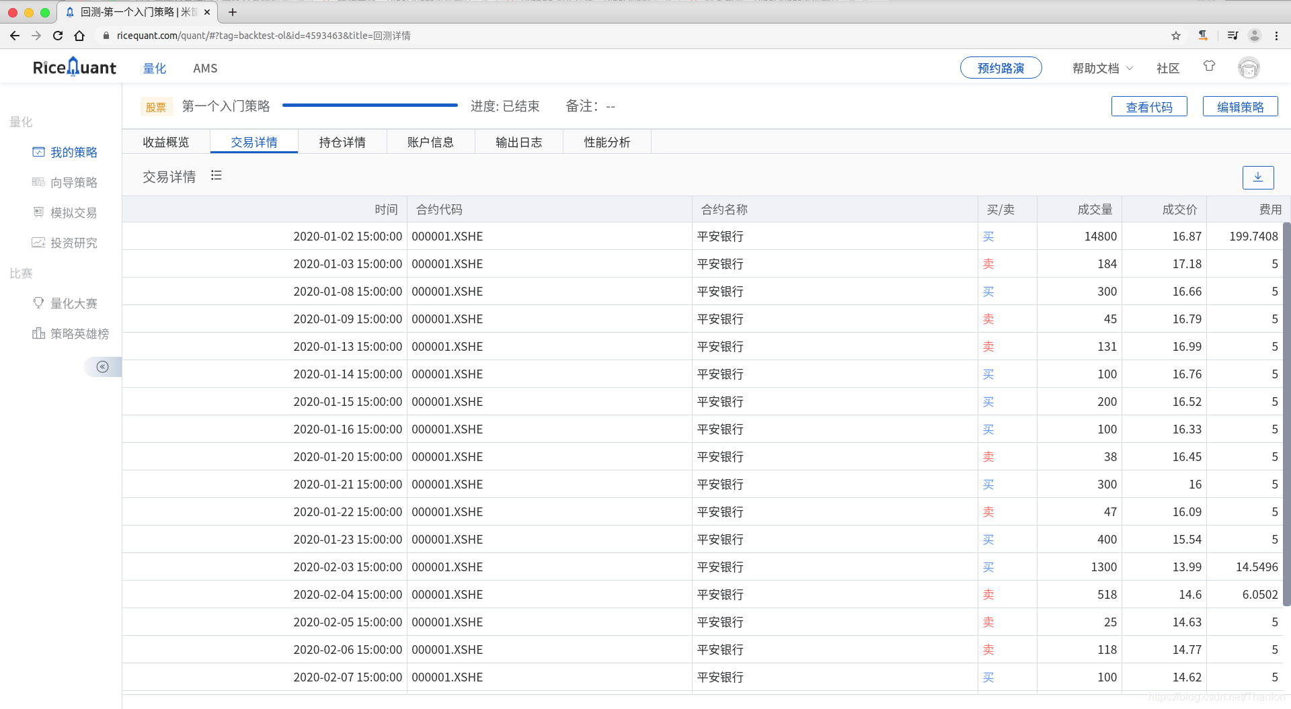The image size is (1291, 709).
Task: Open the 输出日志 tab
Action: pos(519,142)
